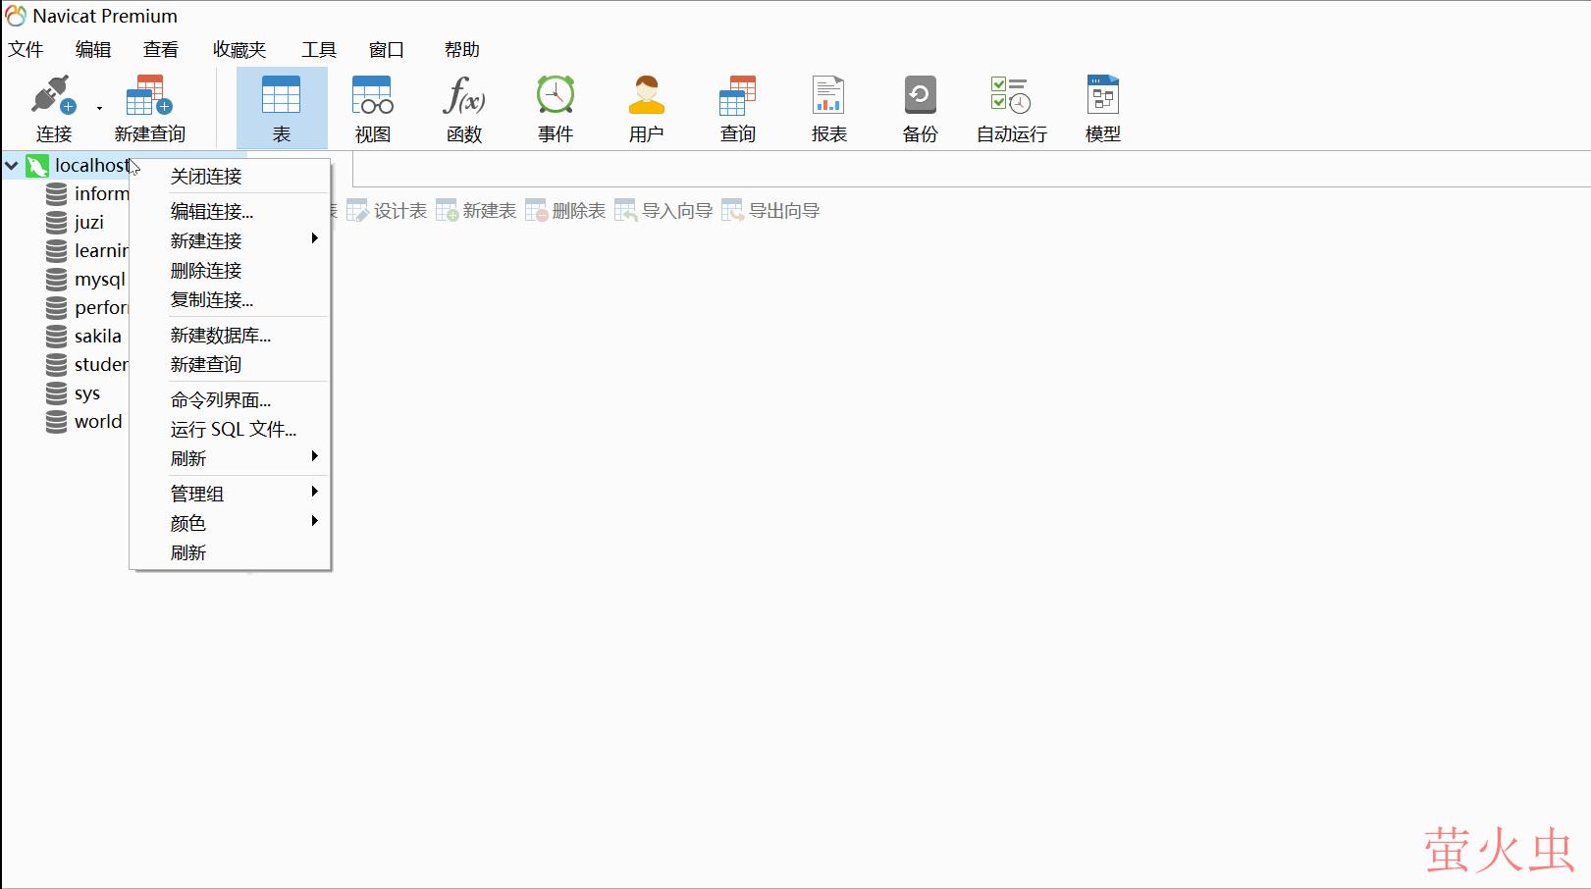Select the 报表 (Reports) icon
Image resolution: width=1591 pixels, height=889 pixels.
click(828, 106)
